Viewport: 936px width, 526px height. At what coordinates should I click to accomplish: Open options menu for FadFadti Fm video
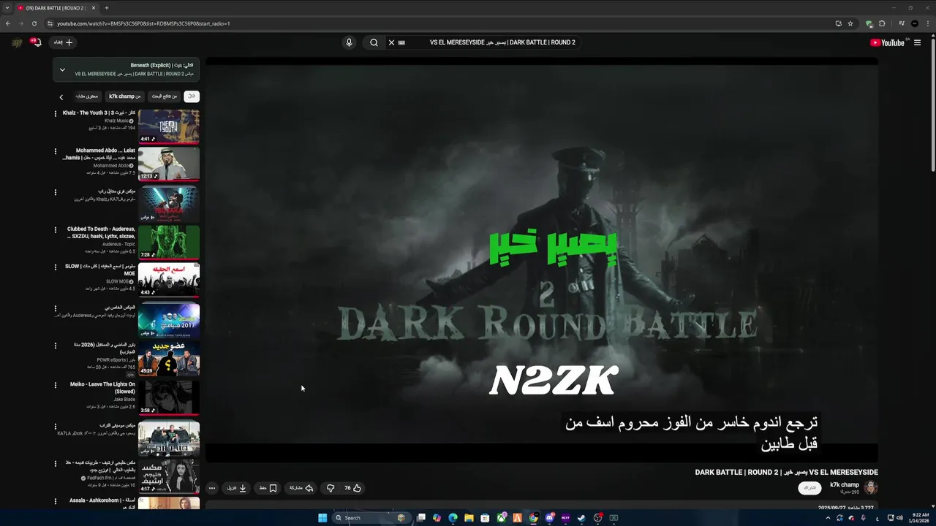click(x=55, y=463)
